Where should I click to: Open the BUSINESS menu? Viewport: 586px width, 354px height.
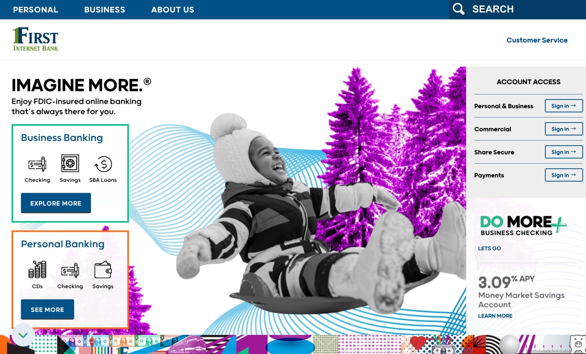105,9
